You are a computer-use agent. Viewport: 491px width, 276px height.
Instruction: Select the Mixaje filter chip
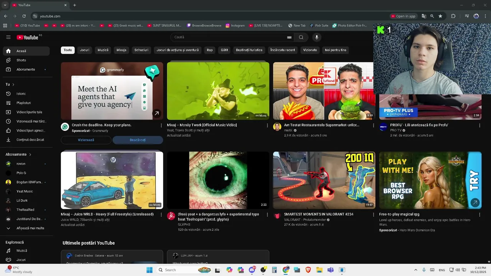point(121,50)
